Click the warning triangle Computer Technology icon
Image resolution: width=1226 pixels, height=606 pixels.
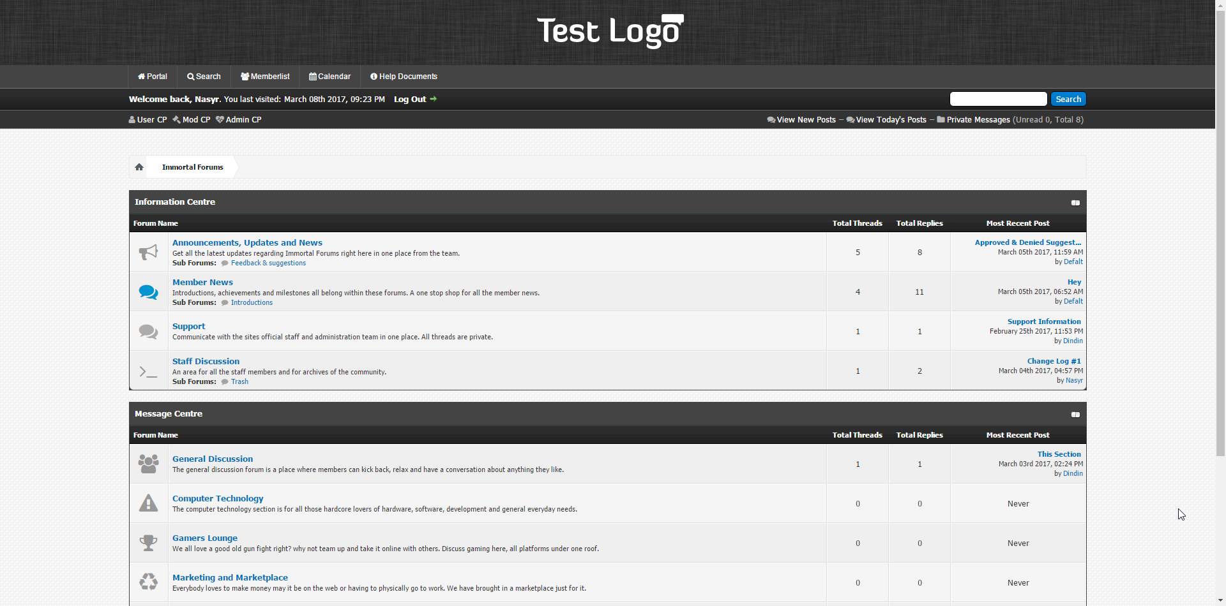[x=148, y=503]
